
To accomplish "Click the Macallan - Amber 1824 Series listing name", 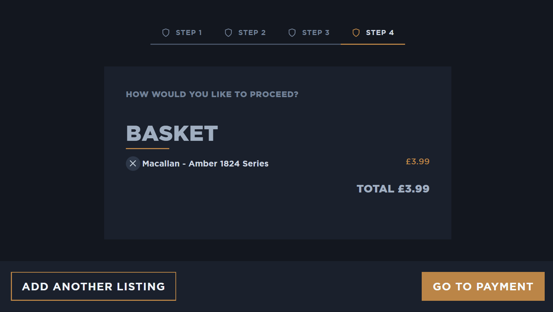I will click(205, 164).
